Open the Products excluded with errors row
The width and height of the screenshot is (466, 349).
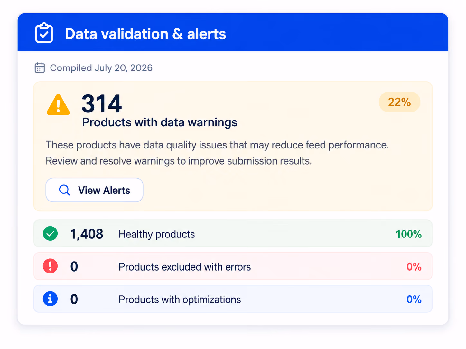(233, 266)
